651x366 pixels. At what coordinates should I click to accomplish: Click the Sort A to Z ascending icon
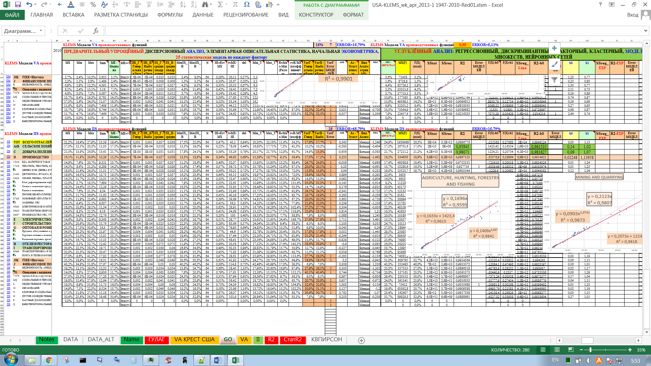coord(184,5)
